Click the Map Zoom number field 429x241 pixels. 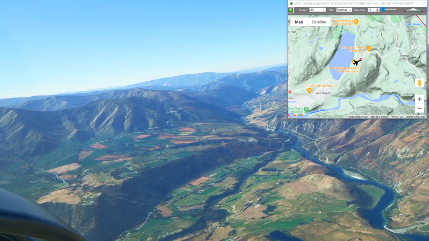[371, 10]
